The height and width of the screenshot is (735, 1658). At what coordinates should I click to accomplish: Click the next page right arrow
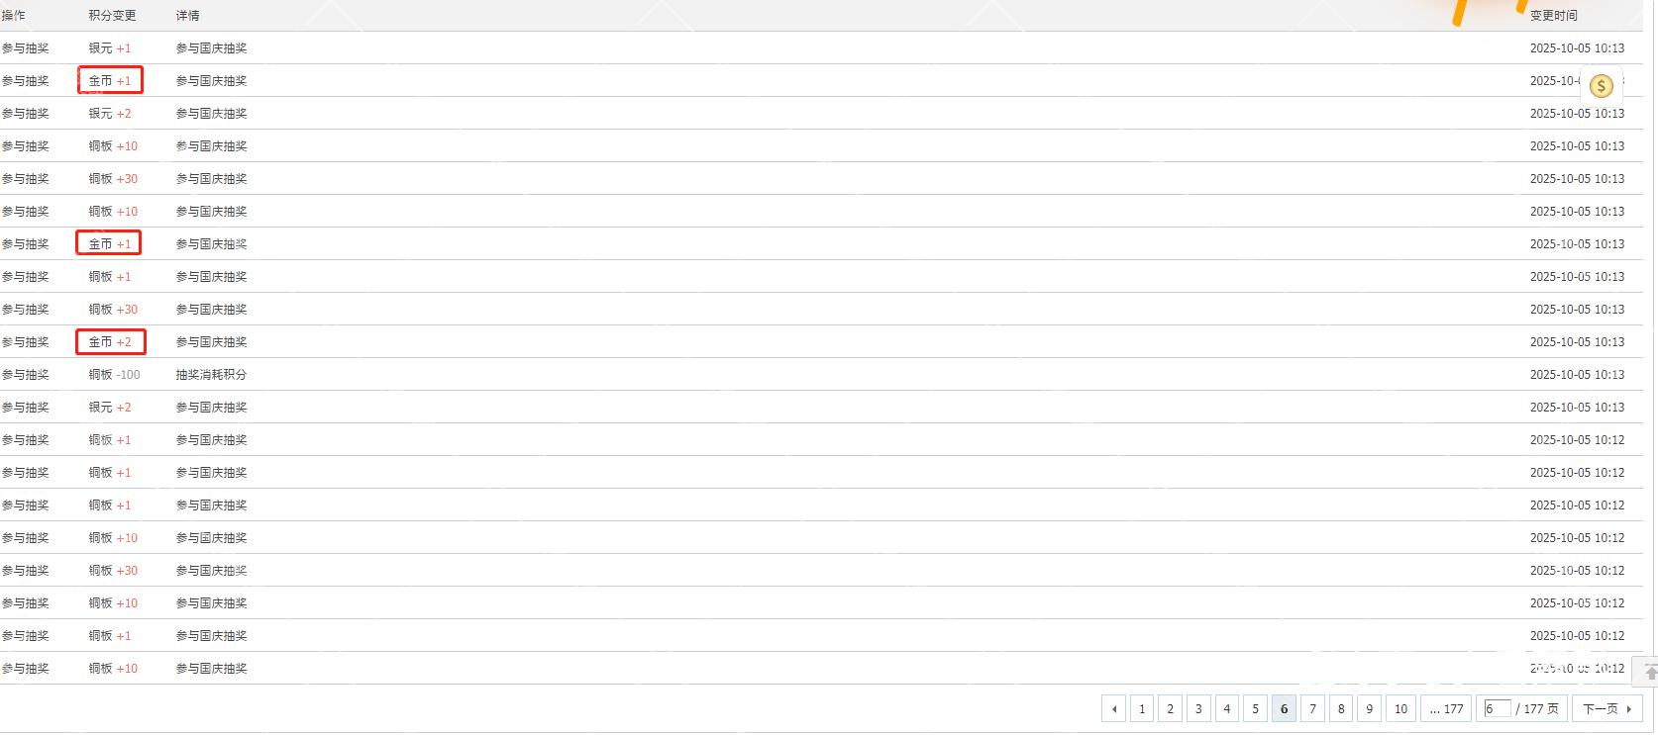(1628, 708)
